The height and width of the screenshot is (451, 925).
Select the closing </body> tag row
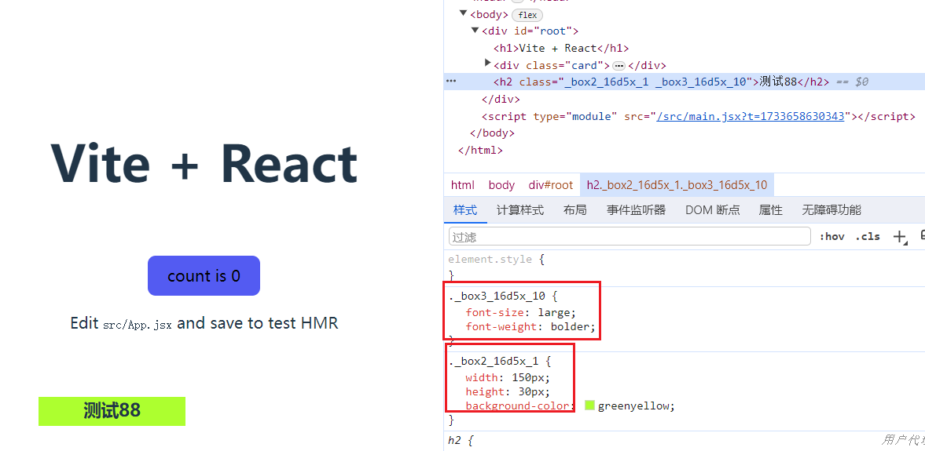(492, 133)
